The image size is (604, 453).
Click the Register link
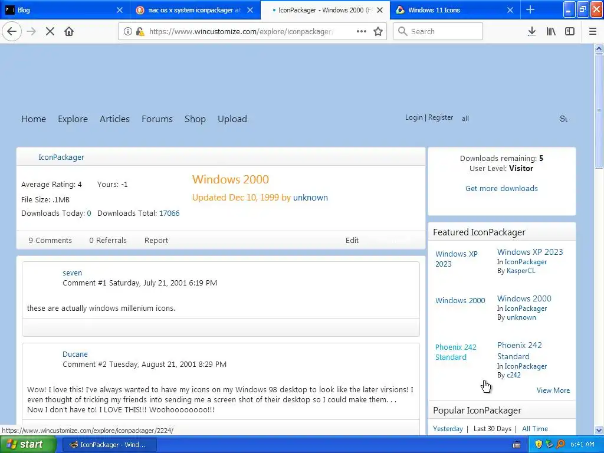441,117
